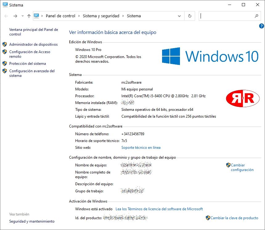Click Sistema operativo de 64 bits text

pos(157,110)
